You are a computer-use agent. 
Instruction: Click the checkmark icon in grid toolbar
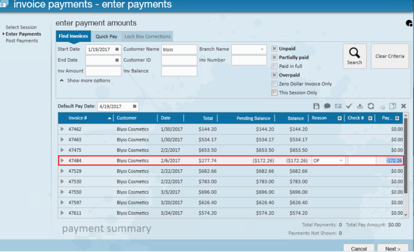pyautogui.click(x=349, y=106)
